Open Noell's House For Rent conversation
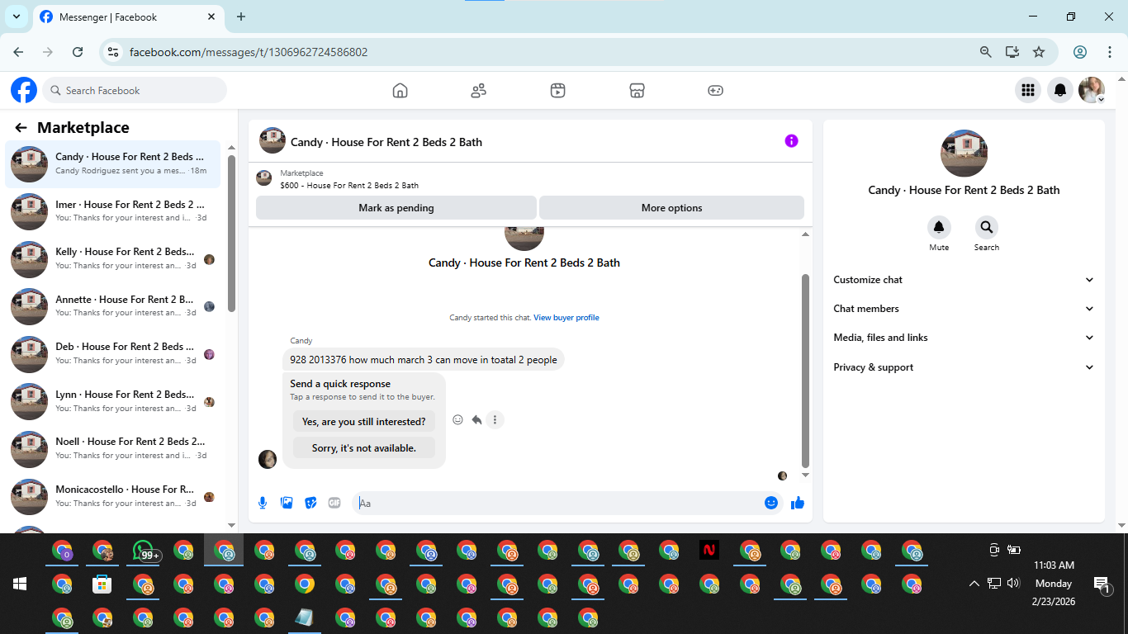1128x634 pixels. point(113,448)
